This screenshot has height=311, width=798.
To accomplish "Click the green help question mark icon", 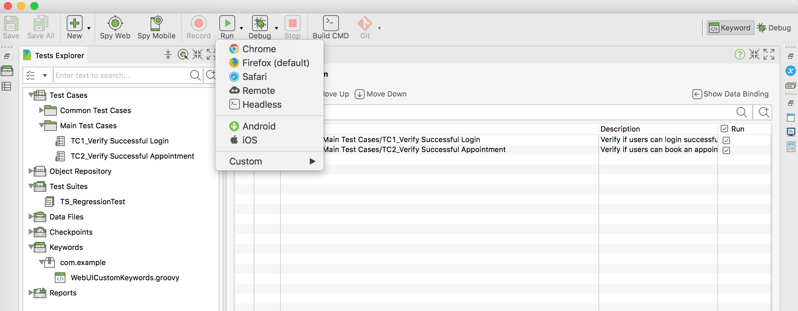I will (x=740, y=54).
